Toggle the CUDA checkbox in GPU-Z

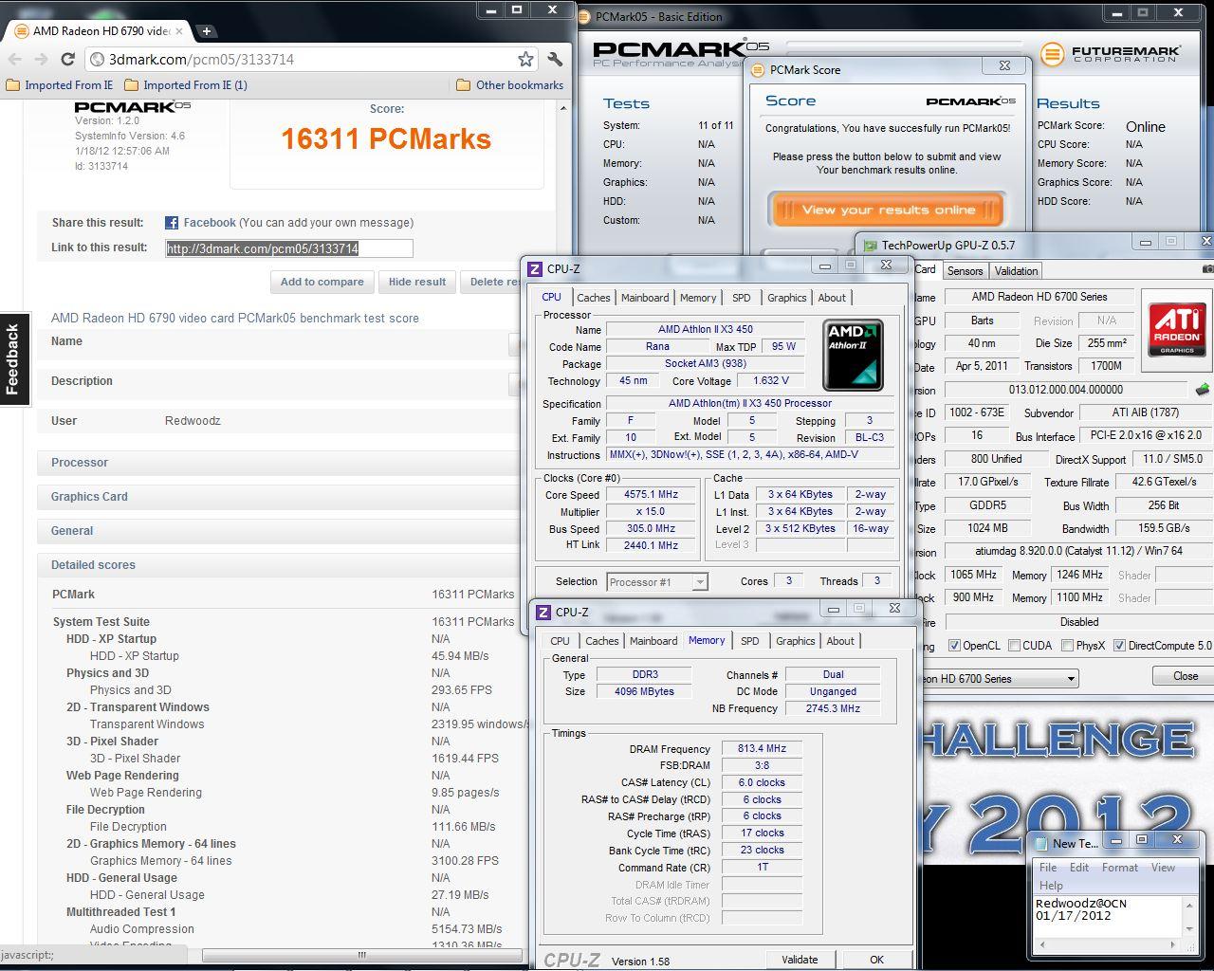coord(1015,646)
